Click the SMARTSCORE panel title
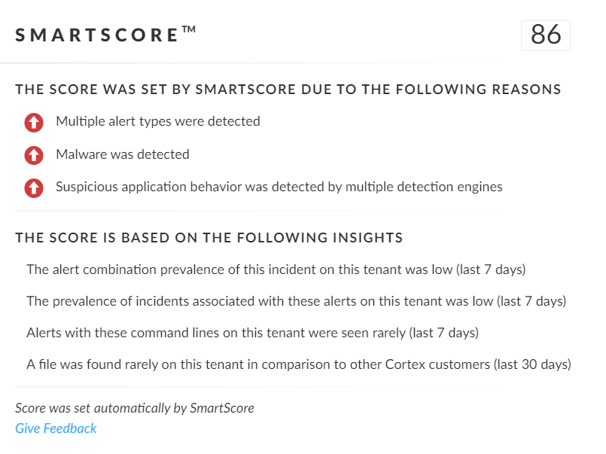The width and height of the screenshot is (606, 454). point(96,35)
